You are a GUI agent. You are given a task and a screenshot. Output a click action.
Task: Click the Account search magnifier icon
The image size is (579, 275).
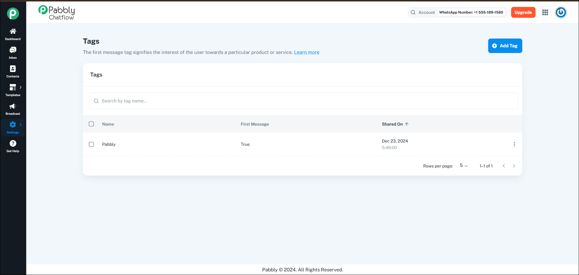coord(413,12)
